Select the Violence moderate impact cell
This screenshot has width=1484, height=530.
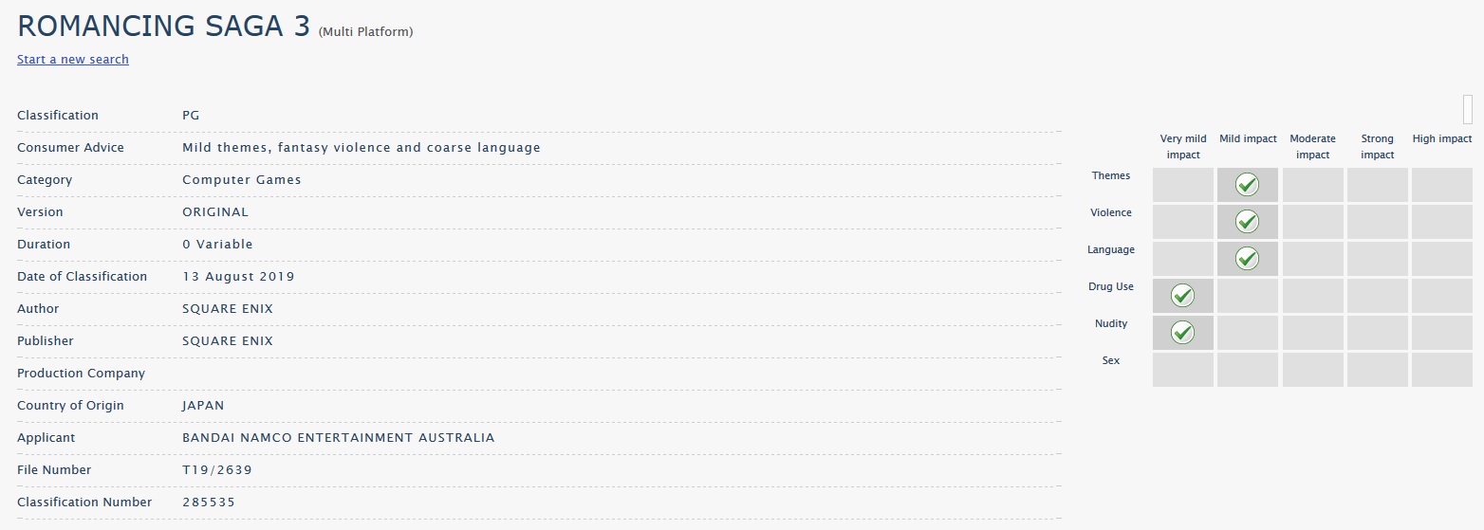(1312, 222)
